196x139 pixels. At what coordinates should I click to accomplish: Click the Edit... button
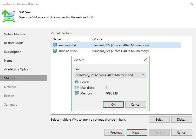pos(159,120)
